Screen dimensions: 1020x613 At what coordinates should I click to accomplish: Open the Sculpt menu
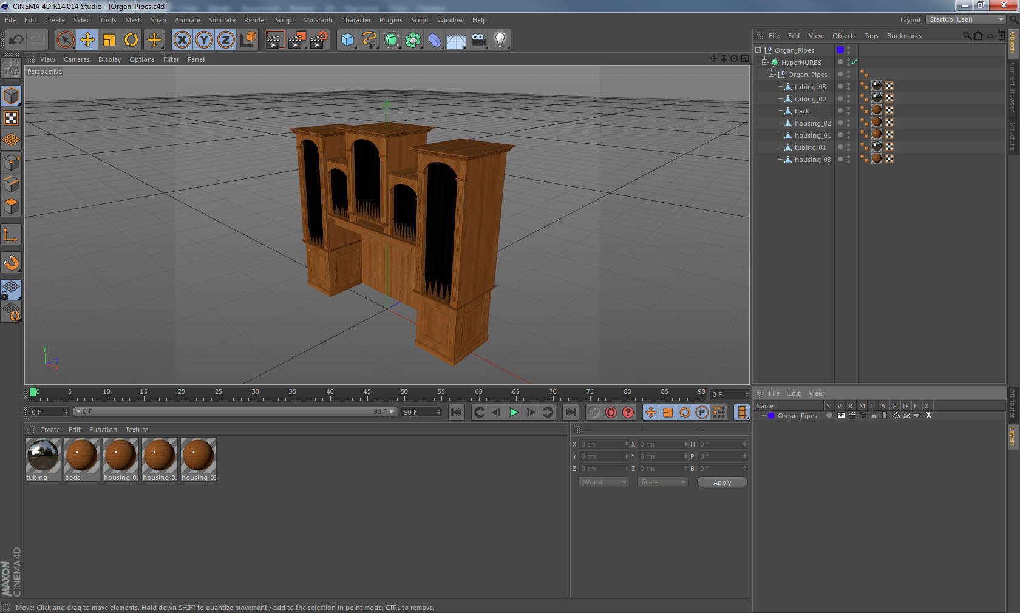click(x=284, y=20)
